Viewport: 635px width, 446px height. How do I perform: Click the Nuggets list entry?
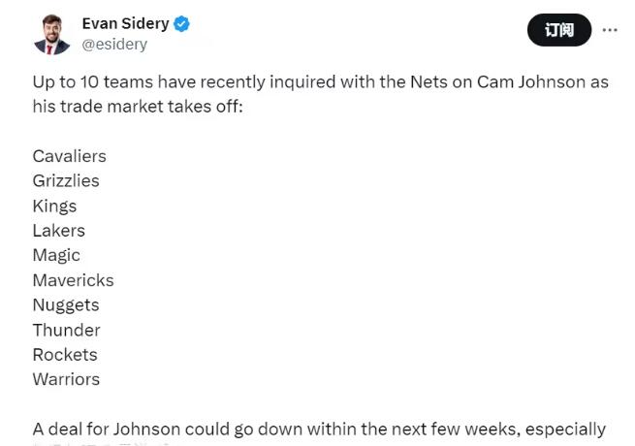(66, 305)
